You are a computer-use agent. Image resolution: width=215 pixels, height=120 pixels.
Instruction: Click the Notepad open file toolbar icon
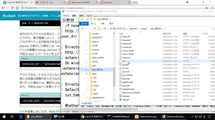(x=68, y=20)
